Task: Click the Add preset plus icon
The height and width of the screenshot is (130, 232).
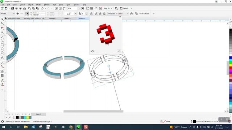Action: [18, 14]
